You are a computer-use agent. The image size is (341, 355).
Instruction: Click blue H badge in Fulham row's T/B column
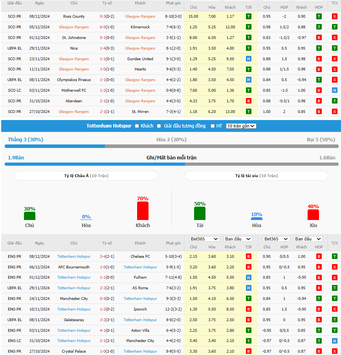248,277
